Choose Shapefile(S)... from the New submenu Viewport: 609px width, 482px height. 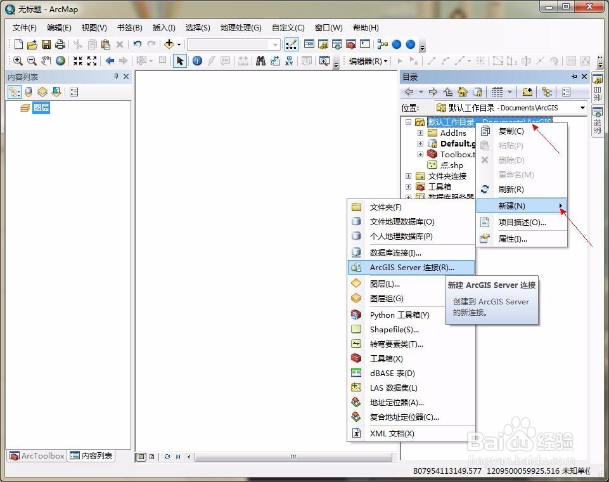coord(411,330)
